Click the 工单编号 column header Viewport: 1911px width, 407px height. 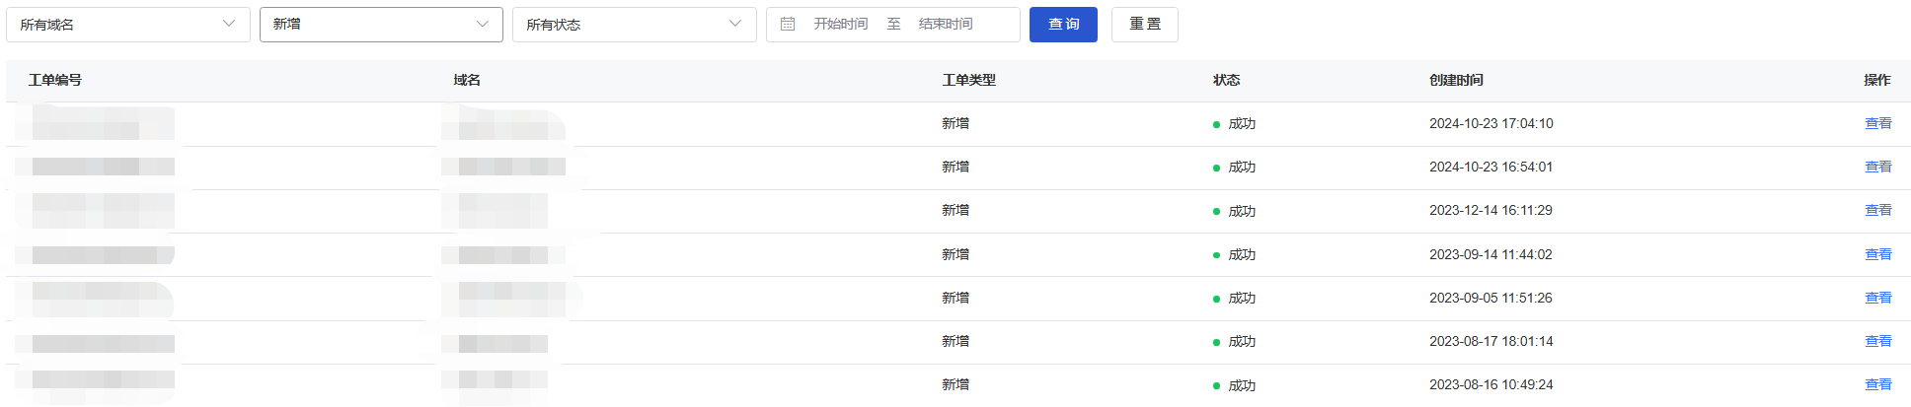(x=55, y=80)
